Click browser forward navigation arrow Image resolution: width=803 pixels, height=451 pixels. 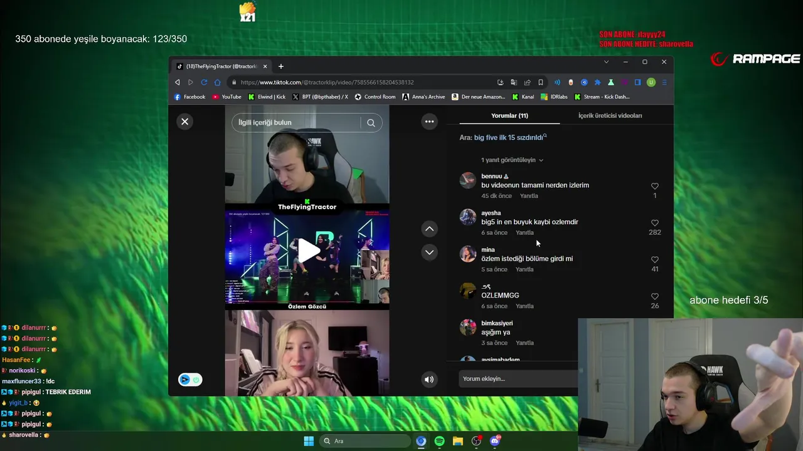(191, 82)
